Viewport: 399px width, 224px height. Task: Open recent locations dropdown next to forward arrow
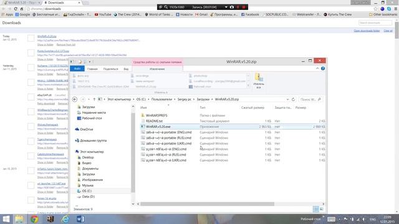click(x=89, y=100)
